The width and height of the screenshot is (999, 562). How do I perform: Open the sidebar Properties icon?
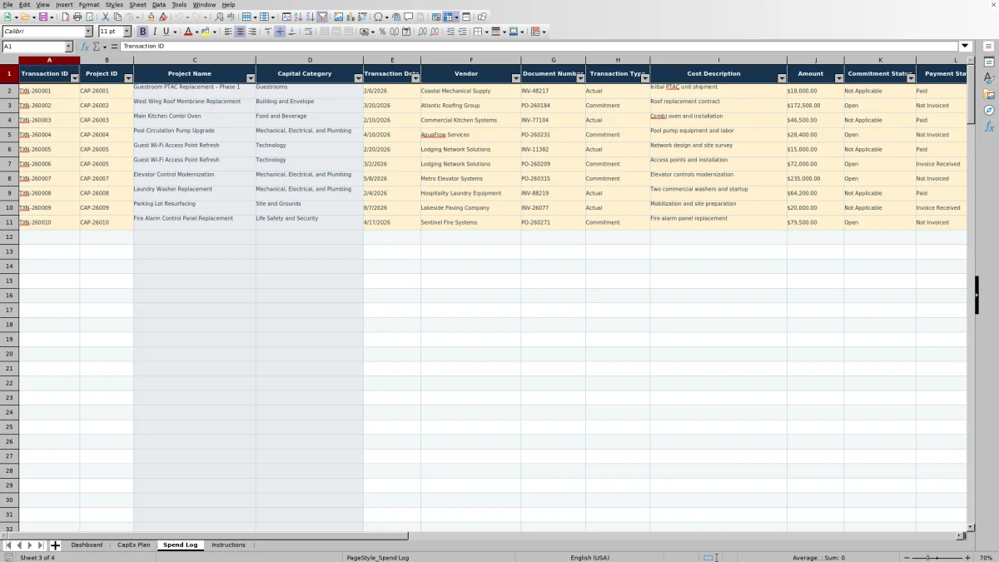click(989, 62)
